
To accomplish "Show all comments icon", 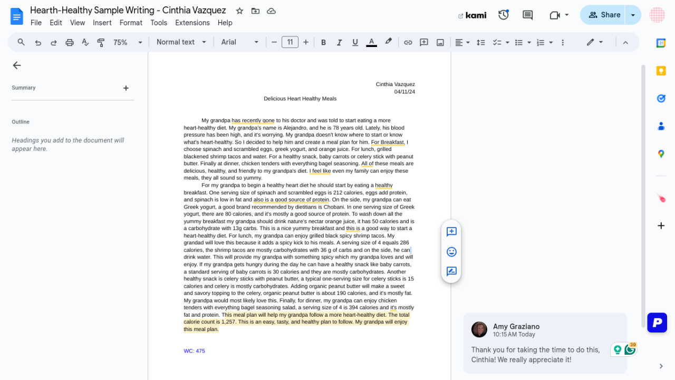I will (527, 15).
